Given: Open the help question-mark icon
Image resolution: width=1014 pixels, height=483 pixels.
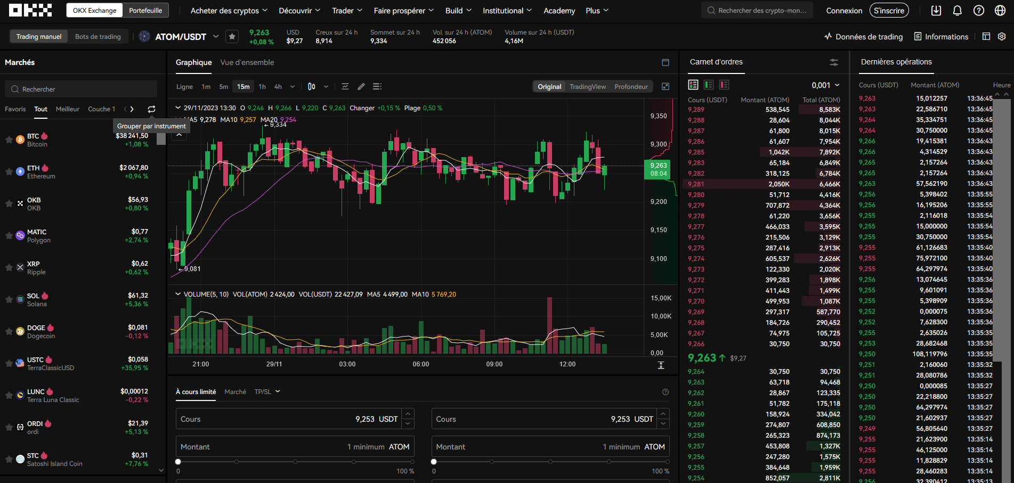Looking at the screenshot, I should coord(979,11).
